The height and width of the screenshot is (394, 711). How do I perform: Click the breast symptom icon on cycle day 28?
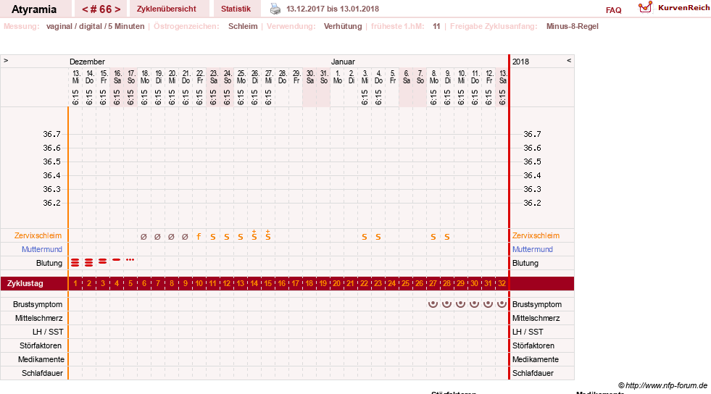[446, 303]
